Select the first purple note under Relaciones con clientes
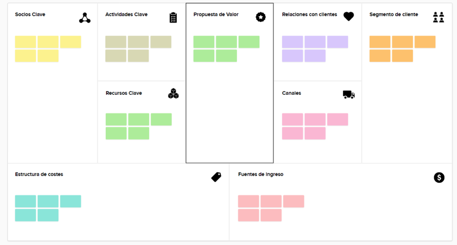This screenshot has height=245, width=457. coord(292,42)
